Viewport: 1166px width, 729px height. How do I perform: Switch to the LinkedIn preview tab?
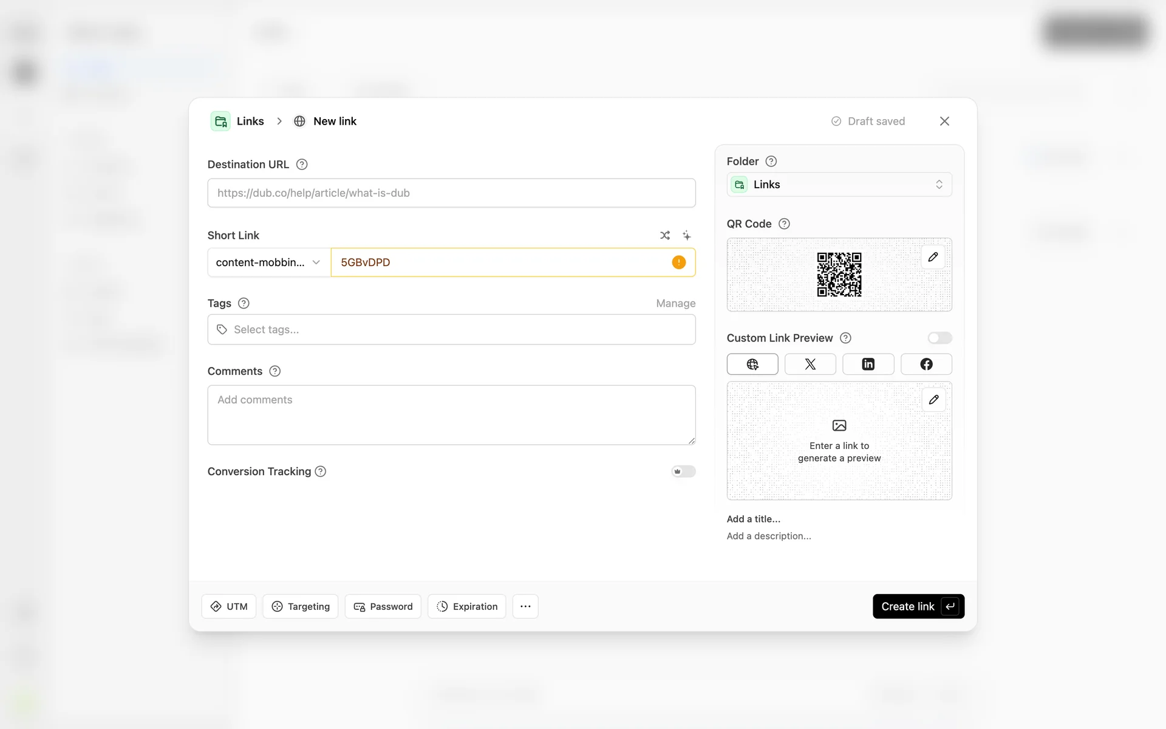click(x=868, y=364)
